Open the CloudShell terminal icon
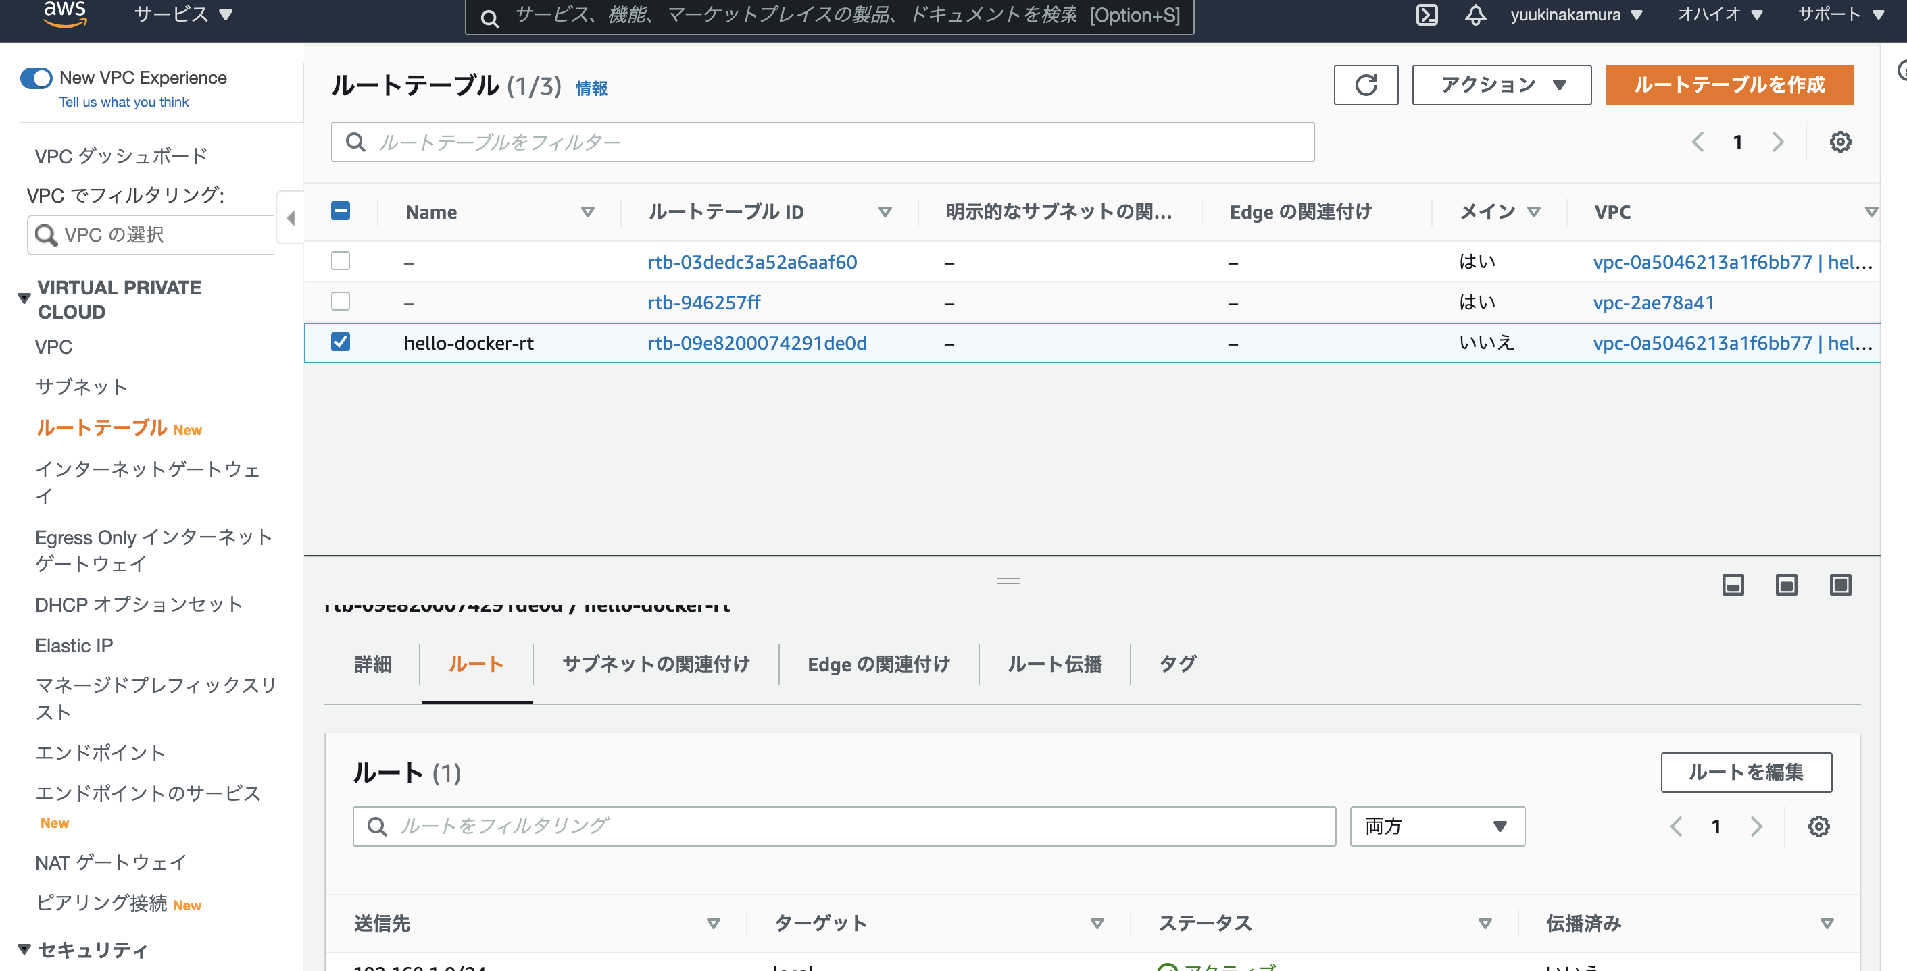 (1426, 15)
